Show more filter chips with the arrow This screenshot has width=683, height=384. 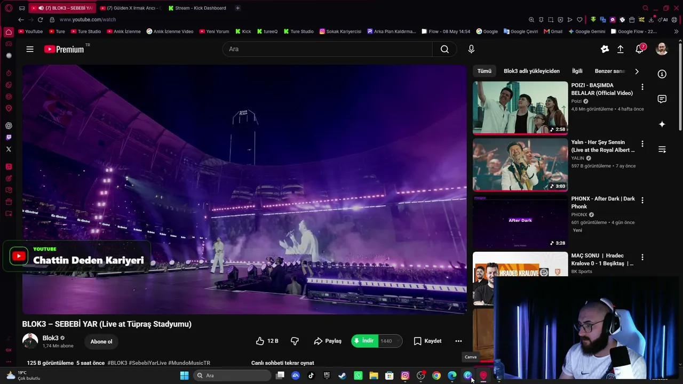coord(637,71)
